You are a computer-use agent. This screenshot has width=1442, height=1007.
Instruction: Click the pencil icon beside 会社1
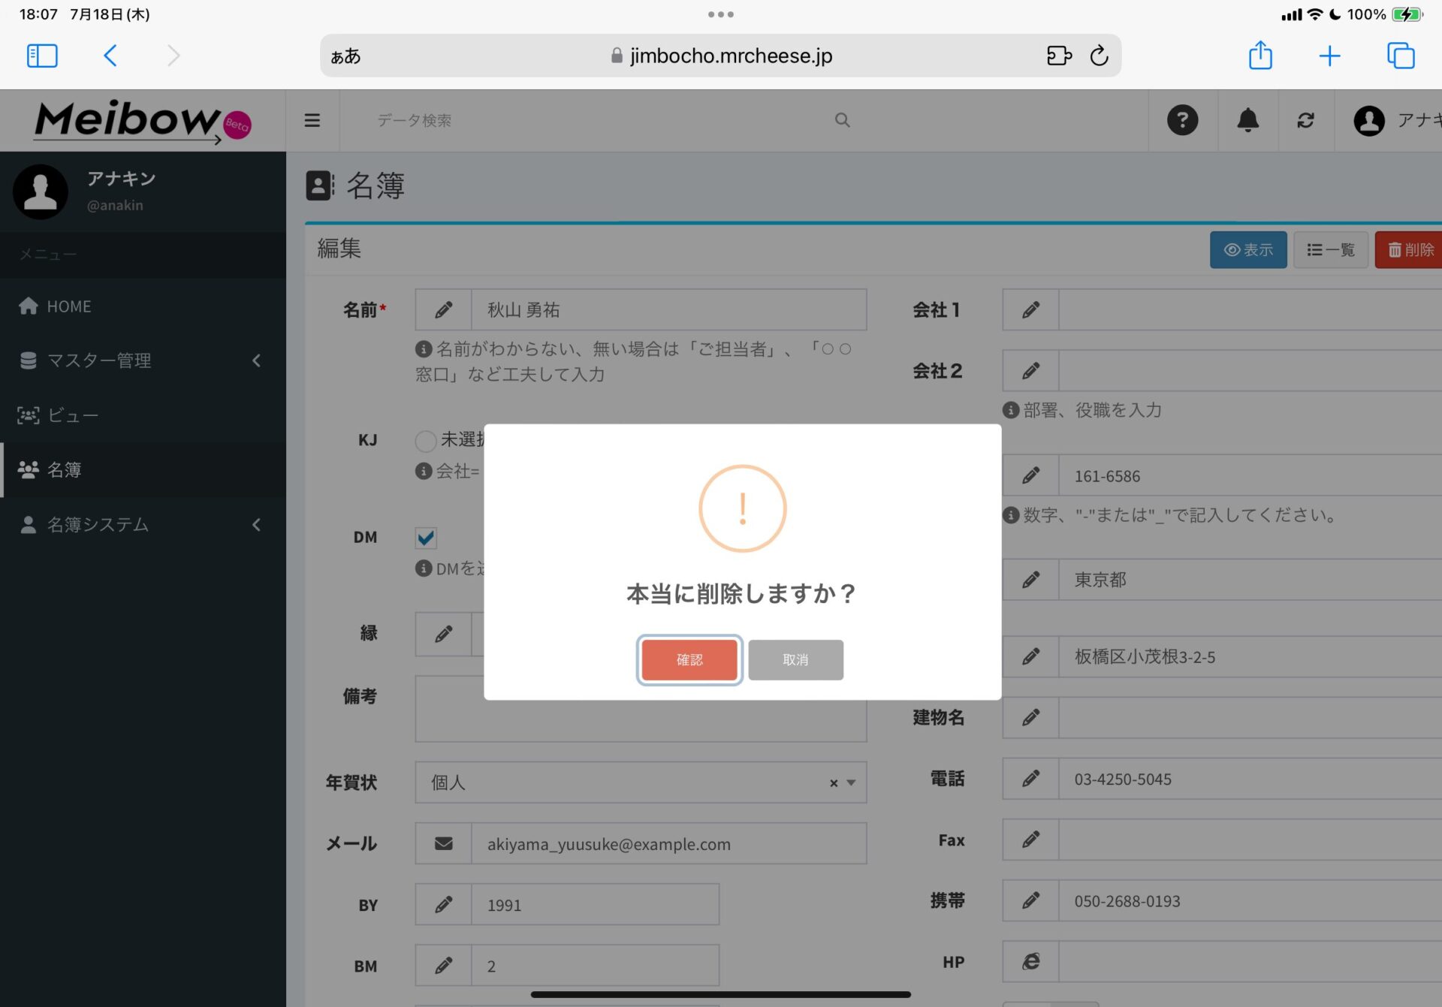(x=1030, y=309)
